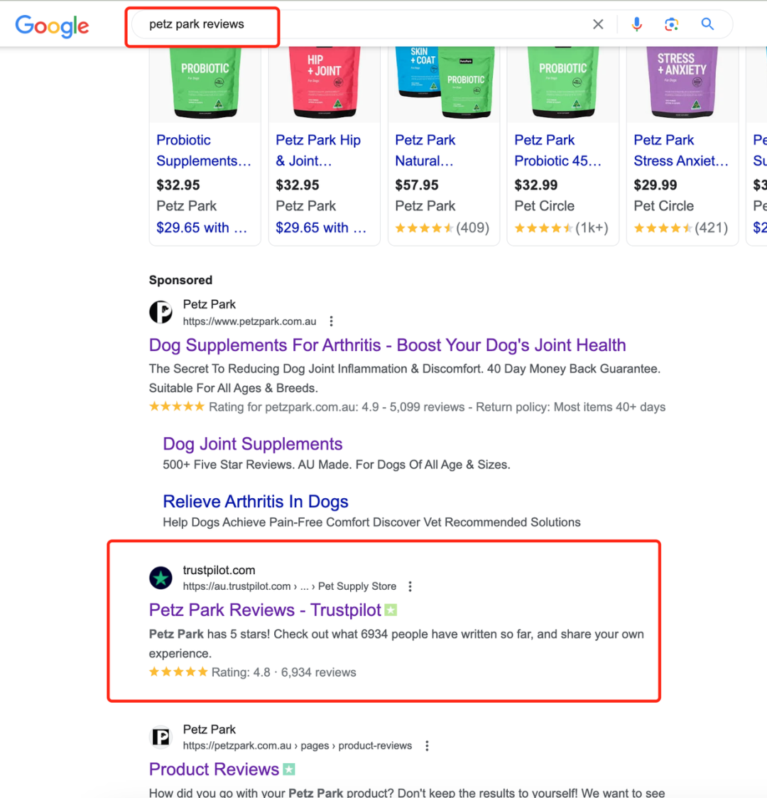Open Dog Supplements For Arthritis sponsored headline

[388, 345]
